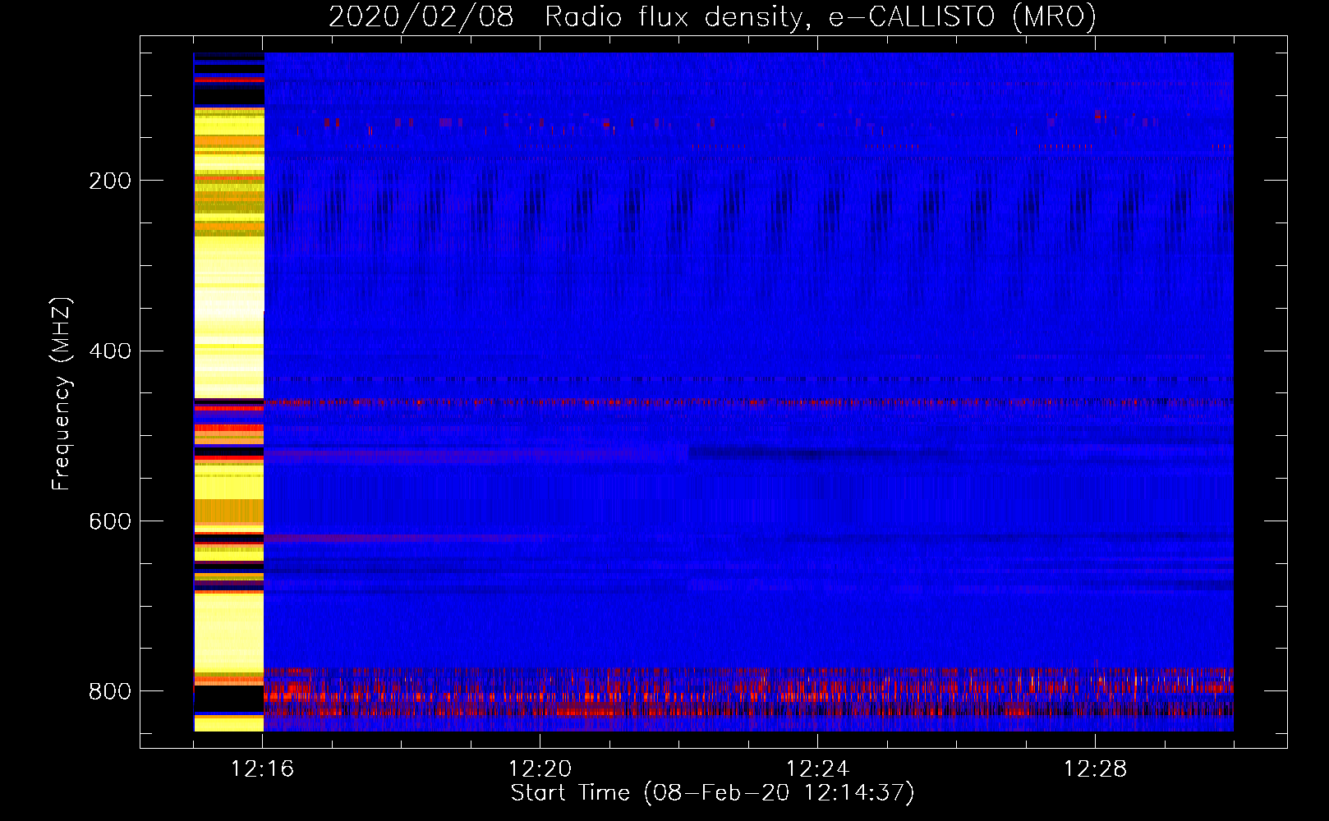Click the 400 frequency tick label
1329x821 pixels.
[109, 351]
